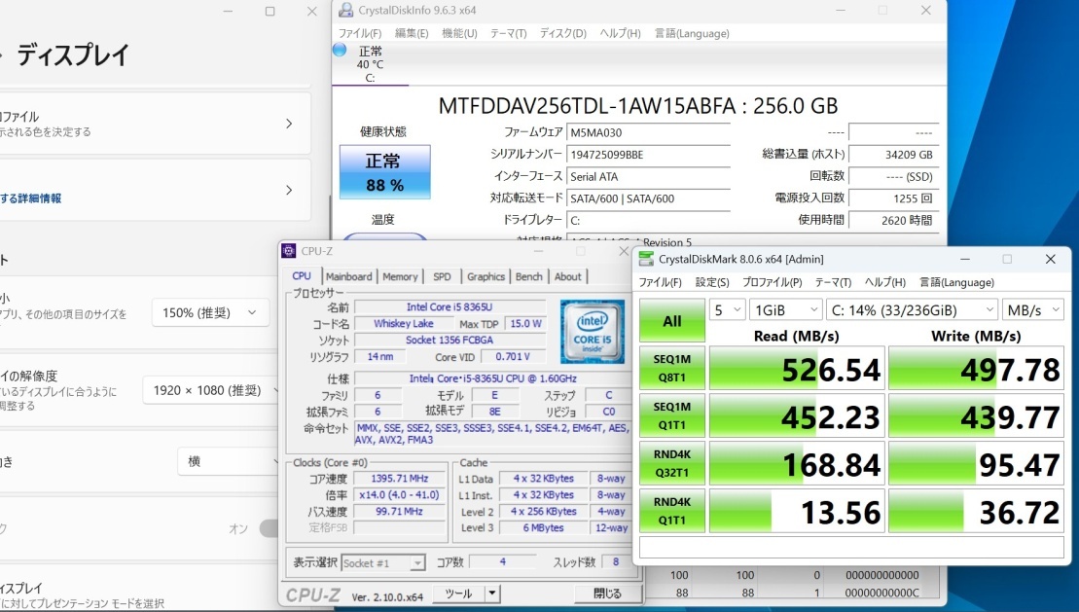1079x612 pixels.
Task: Click the インターフェース field Serial ATA
Action: (648, 177)
